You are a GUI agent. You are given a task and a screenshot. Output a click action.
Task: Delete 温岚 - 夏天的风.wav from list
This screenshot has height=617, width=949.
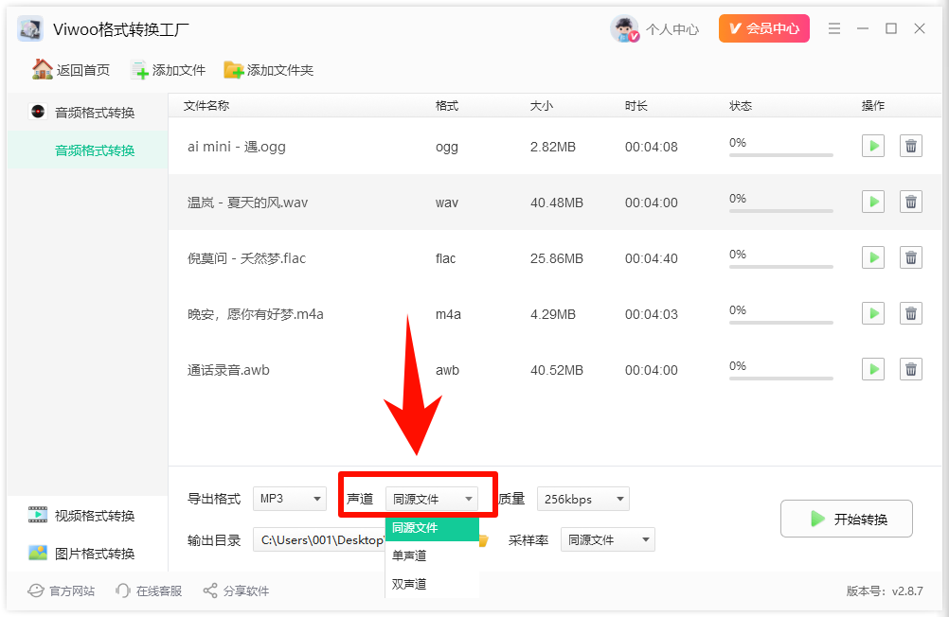pyautogui.click(x=910, y=202)
